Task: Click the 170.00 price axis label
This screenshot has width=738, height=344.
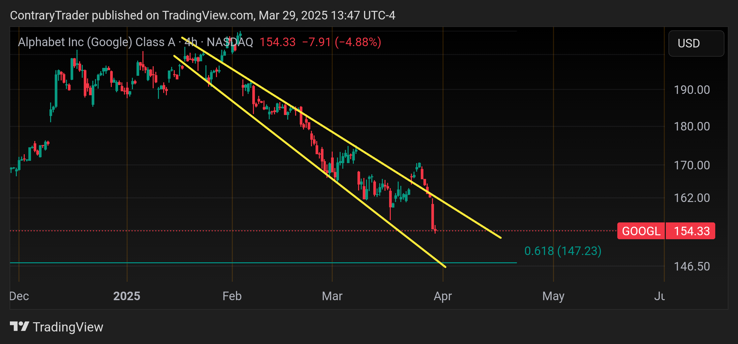Action: click(x=692, y=165)
